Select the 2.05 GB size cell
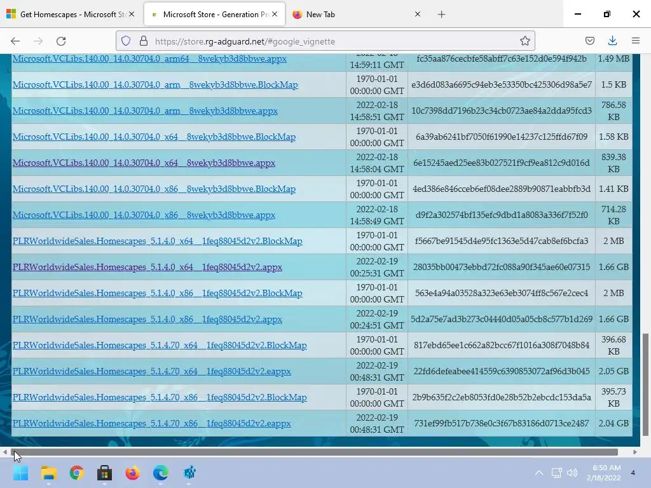651x488 pixels. pyautogui.click(x=613, y=371)
